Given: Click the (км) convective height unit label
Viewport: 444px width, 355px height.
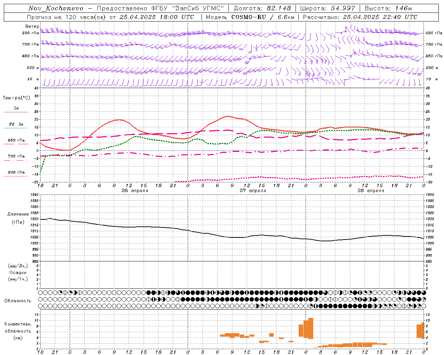Looking at the screenshot, I should (x=18, y=338).
